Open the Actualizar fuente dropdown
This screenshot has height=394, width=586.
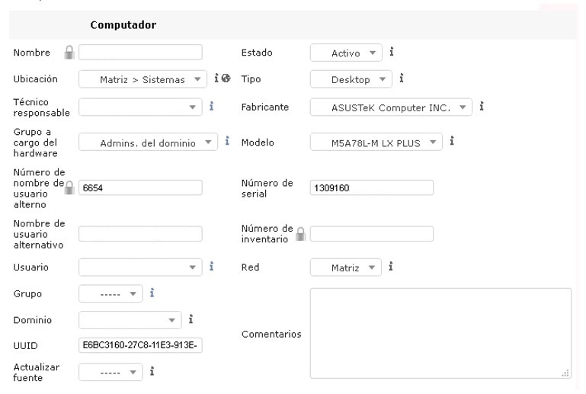tap(111, 372)
